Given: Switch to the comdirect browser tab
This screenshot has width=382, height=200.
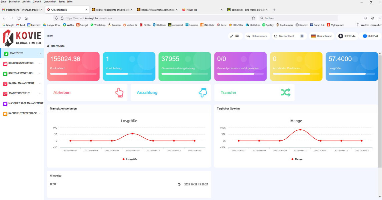Looking at the screenshot, I should [x=245, y=10].
